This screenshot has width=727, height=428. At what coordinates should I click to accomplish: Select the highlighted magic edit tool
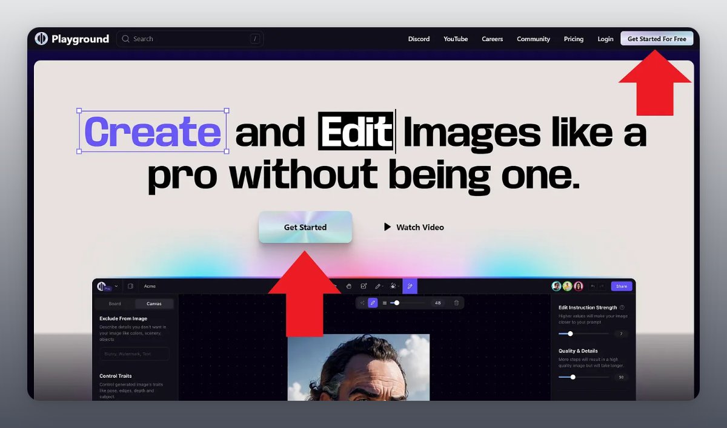[410, 286]
